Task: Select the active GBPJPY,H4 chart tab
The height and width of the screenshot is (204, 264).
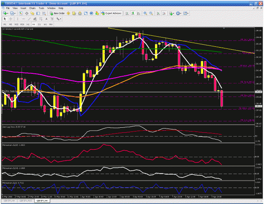Action: click(x=42, y=201)
